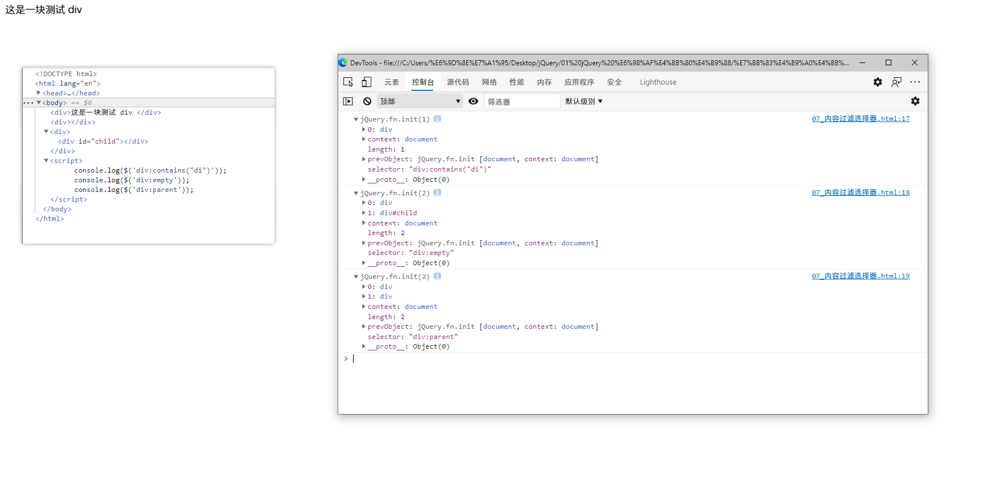988x502 pixels.
Task: Toggle device emulation toolbar icon
Action: click(367, 82)
